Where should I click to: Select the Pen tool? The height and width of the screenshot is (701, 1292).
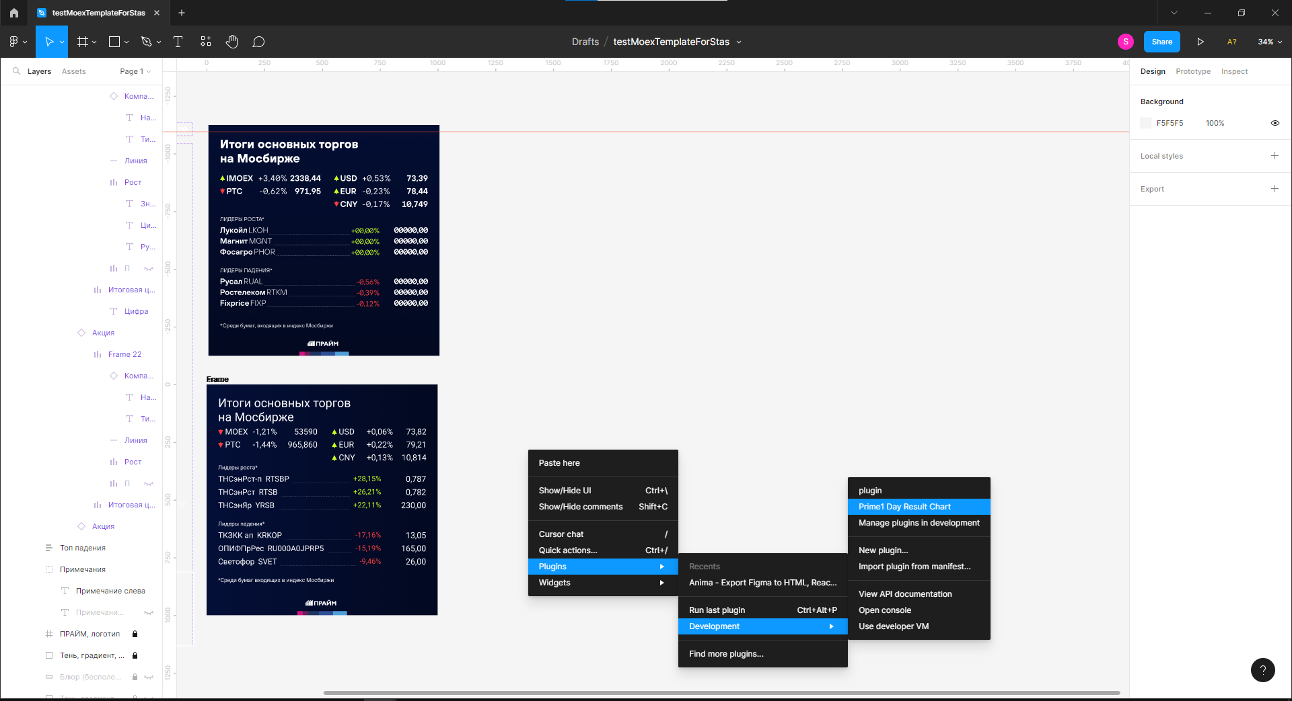(146, 42)
